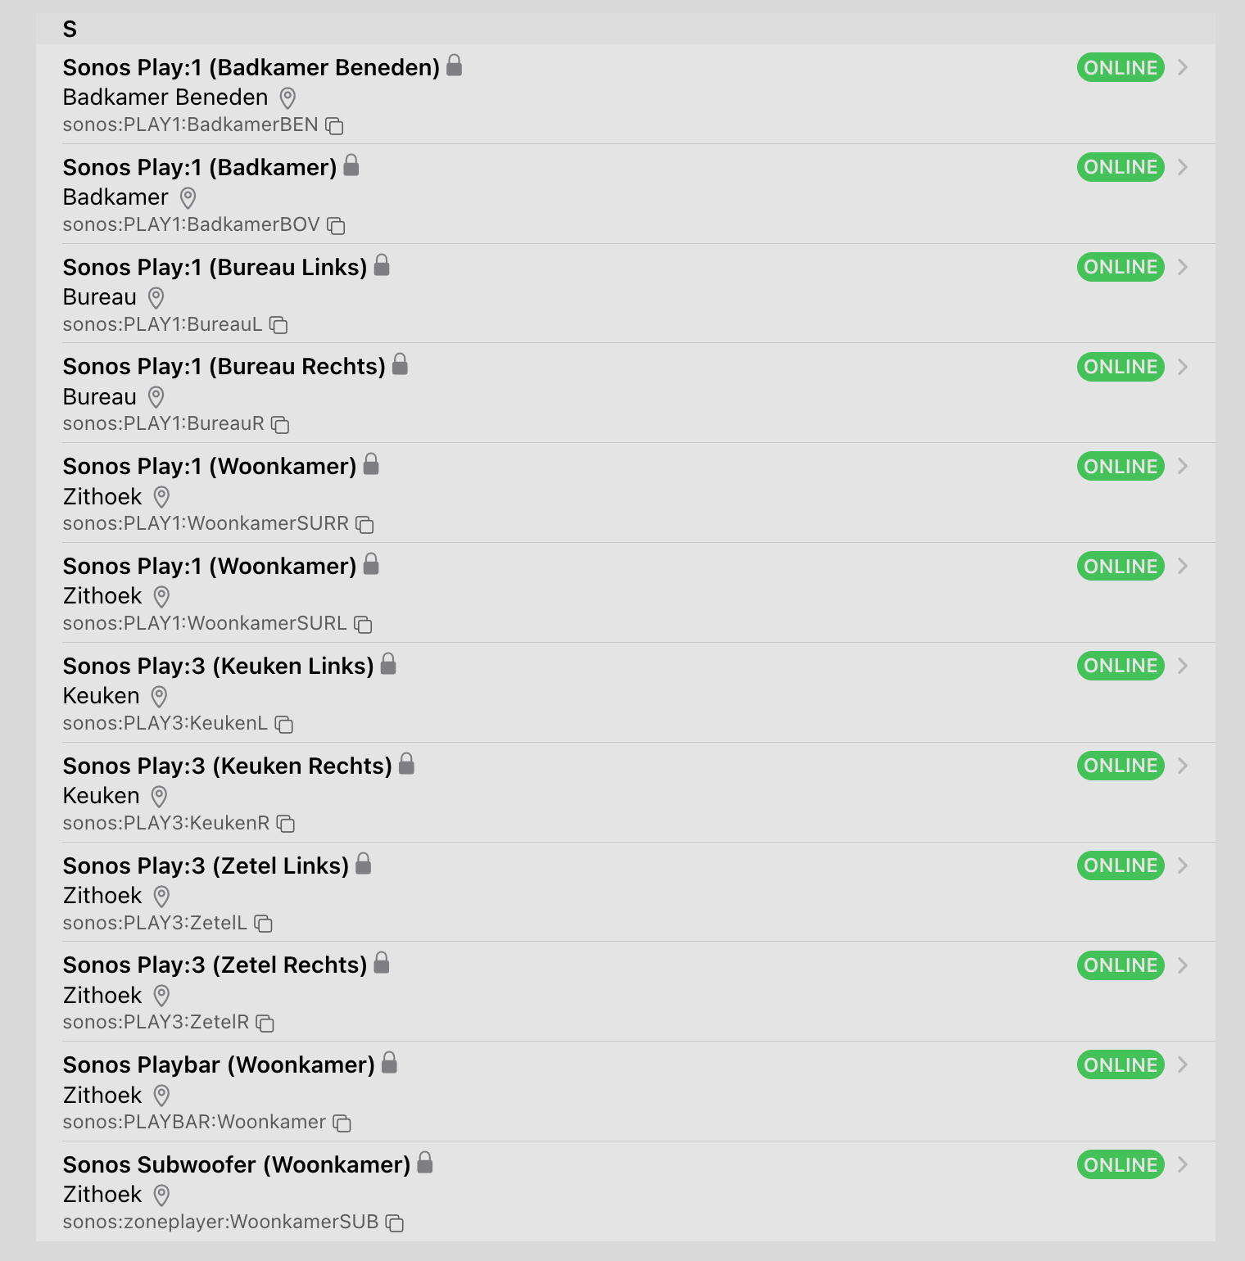Expand Sonos Play:3 (Keuken Rechts) via chevron
The width and height of the screenshot is (1245, 1261).
click(x=1183, y=766)
